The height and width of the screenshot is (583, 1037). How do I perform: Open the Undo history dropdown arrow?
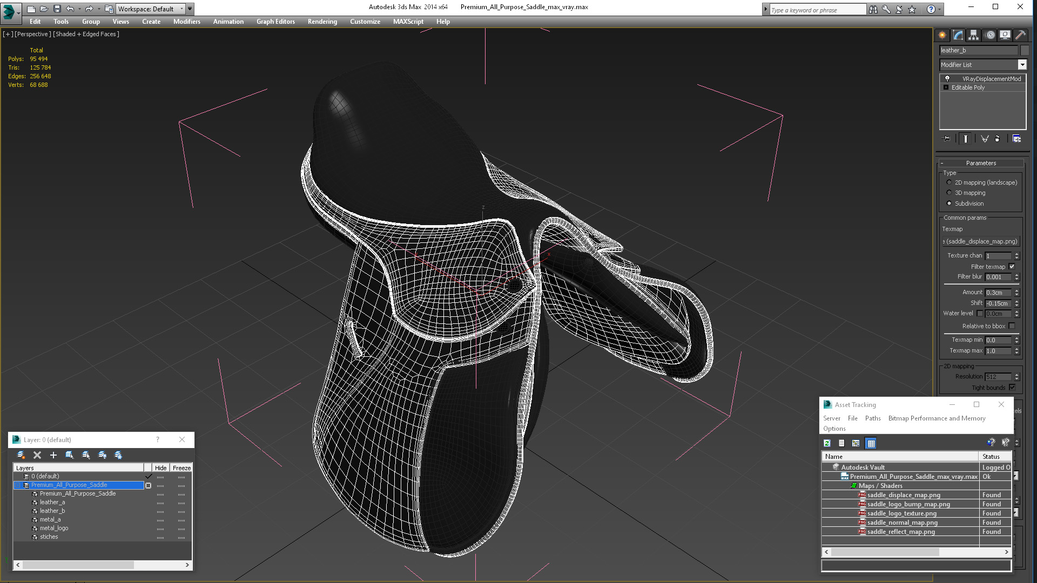pyautogui.click(x=79, y=9)
